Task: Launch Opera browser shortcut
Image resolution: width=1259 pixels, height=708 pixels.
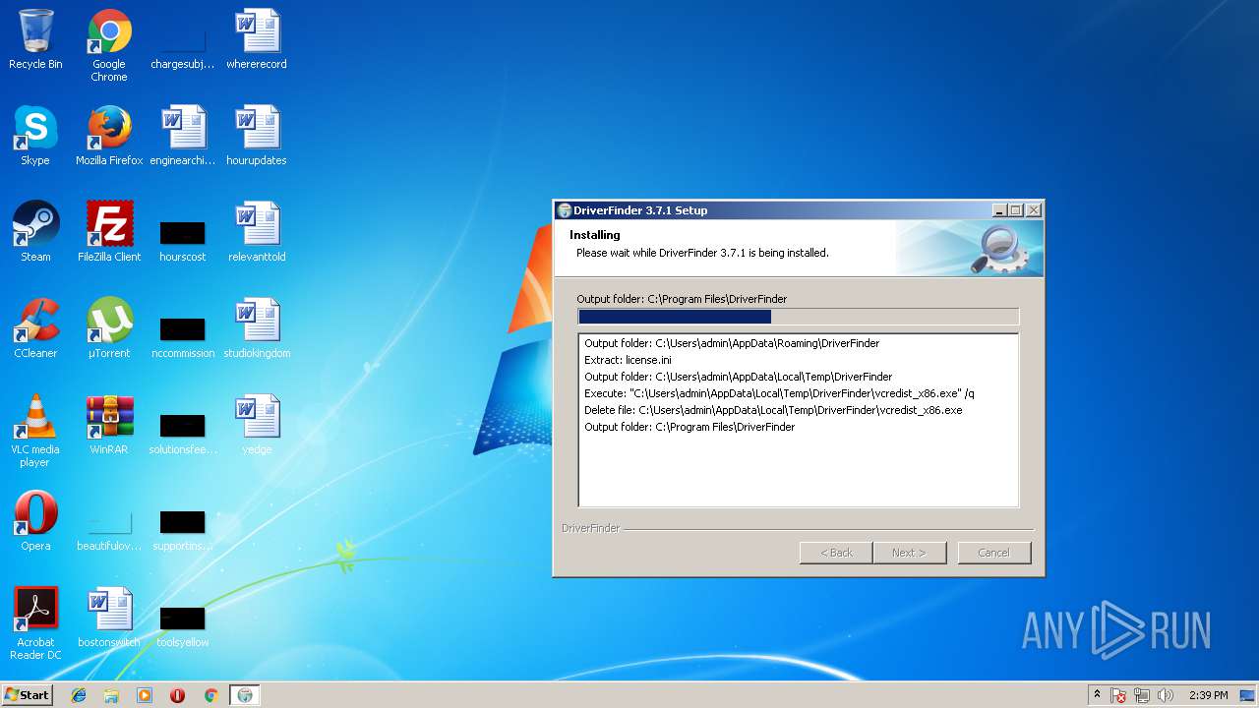Action: tap(35, 521)
